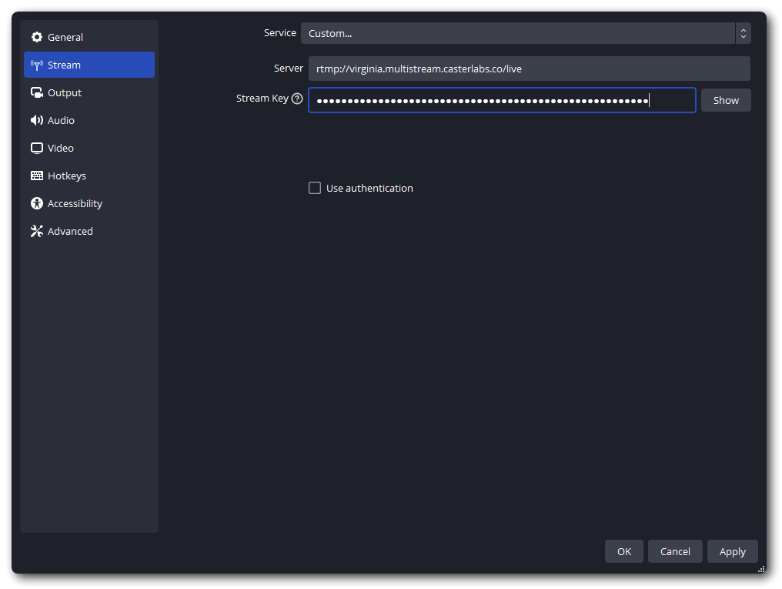The height and width of the screenshot is (589, 782).
Task: Apply the current stream settings
Action: pos(732,551)
